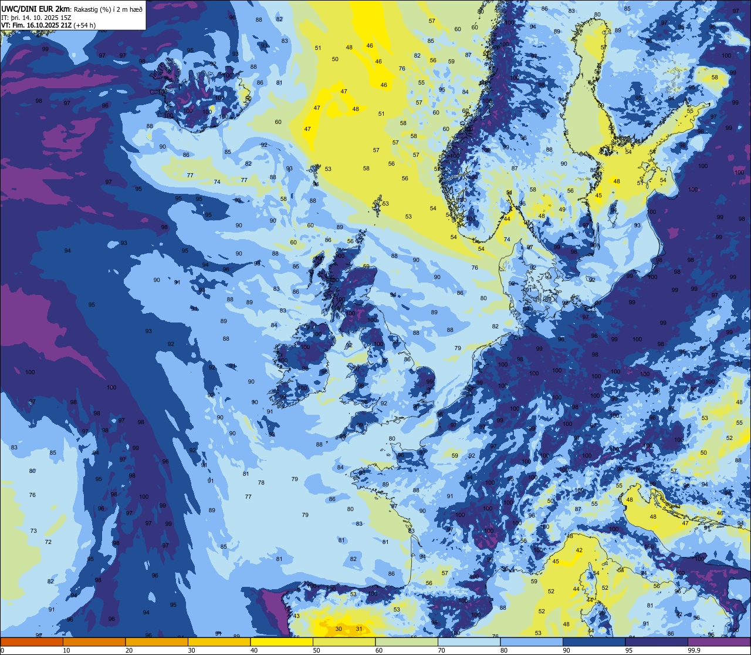
Task: Click the dark orange 0–10 legend swatch
Action: pyautogui.click(x=32, y=642)
